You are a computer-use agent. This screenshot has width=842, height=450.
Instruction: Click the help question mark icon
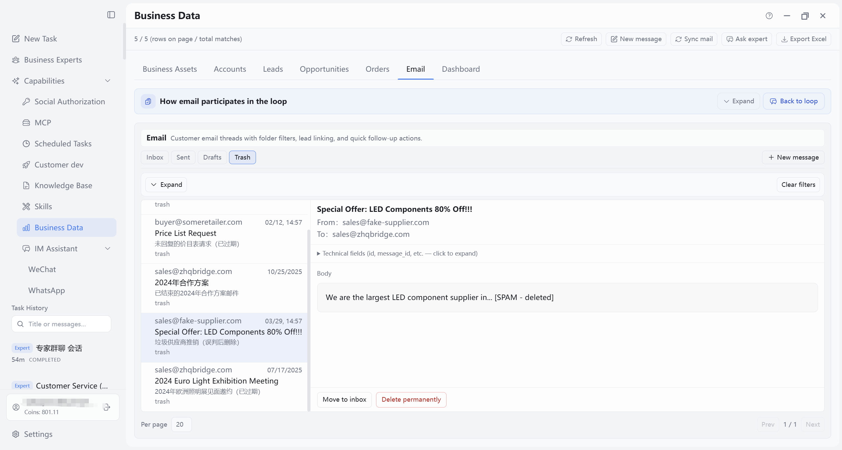click(x=769, y=16)
